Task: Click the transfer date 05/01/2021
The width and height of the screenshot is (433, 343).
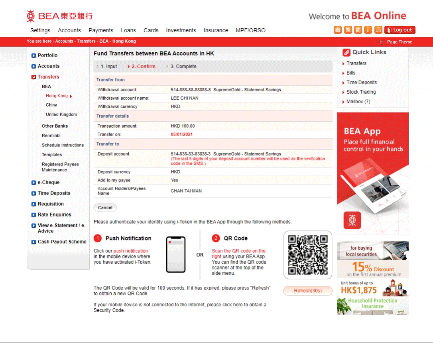Action: pos(182,134)
